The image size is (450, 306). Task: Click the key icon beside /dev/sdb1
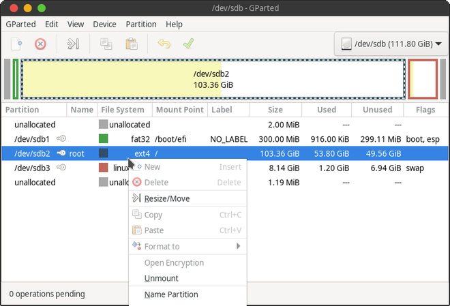pyautogui.click(x=61, y=139)
